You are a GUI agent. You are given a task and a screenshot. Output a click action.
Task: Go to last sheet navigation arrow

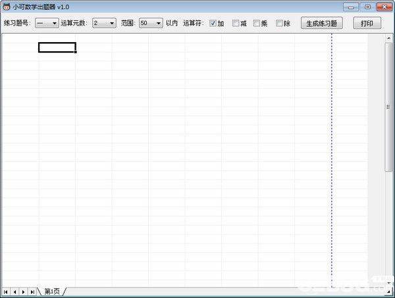[x=32, y=291]
